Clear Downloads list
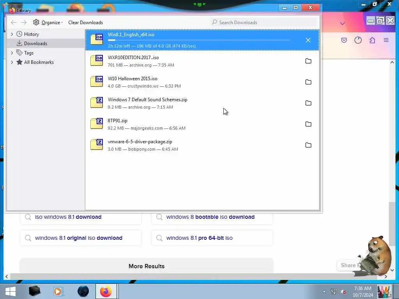This screenshot has height=299, width=399. [x=85, y=22]
